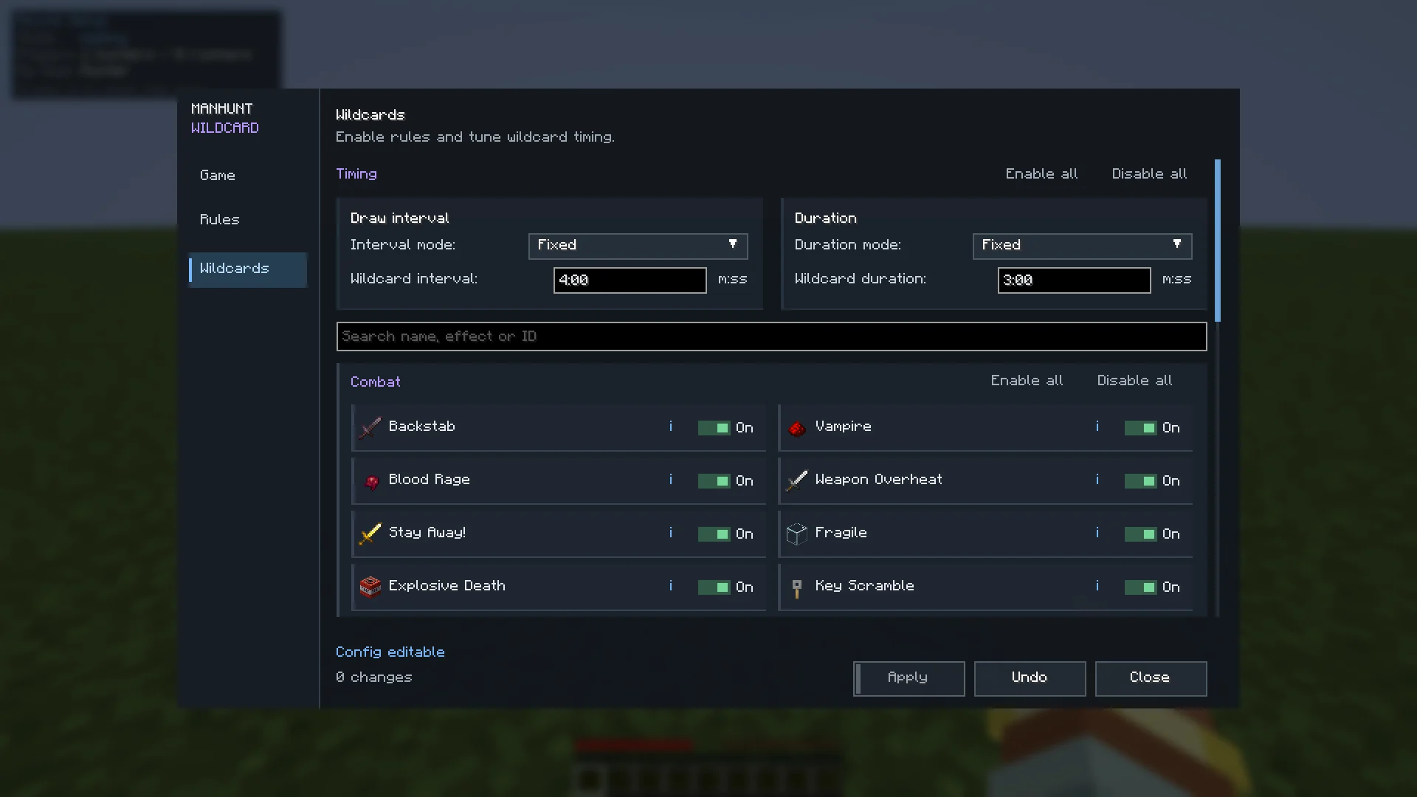Click the Duration mode dropdown arrow
This screenshot has height=797, width=1417.
coord(1176,244)
